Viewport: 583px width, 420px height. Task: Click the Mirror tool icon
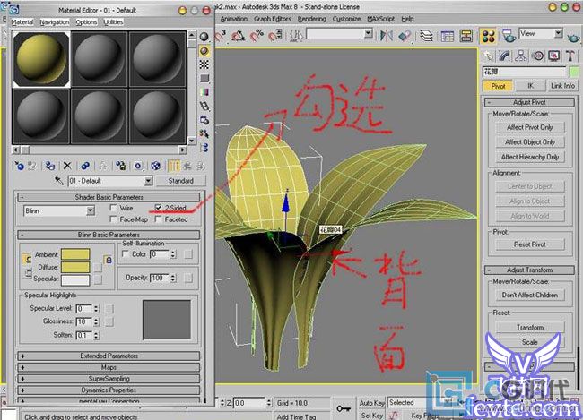tap(387, 36)
